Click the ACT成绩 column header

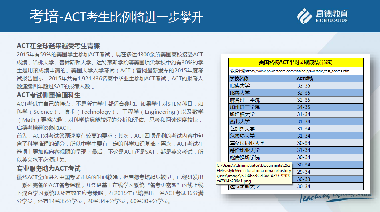[x=305, y=79]
